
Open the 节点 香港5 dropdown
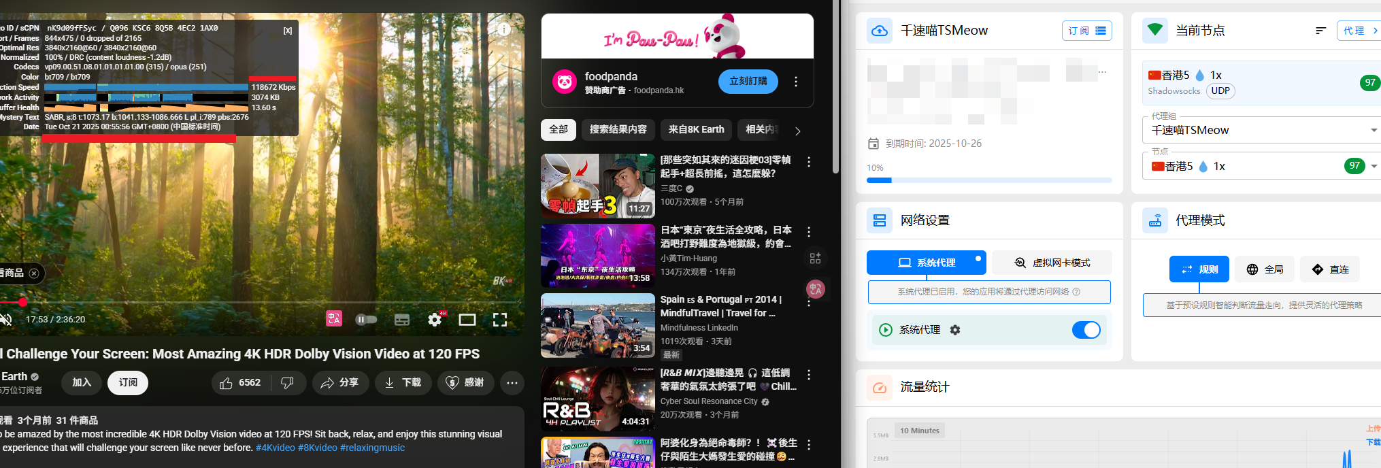pyautogui.click(x=1373, y=166)
